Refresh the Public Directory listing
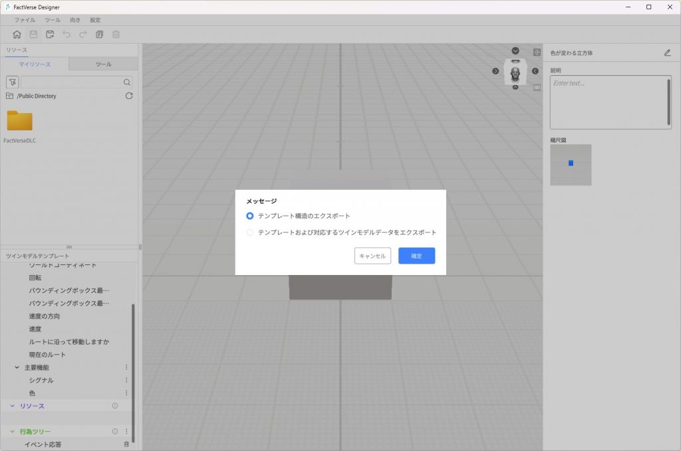The image size is (681, 451). point(129,96)
